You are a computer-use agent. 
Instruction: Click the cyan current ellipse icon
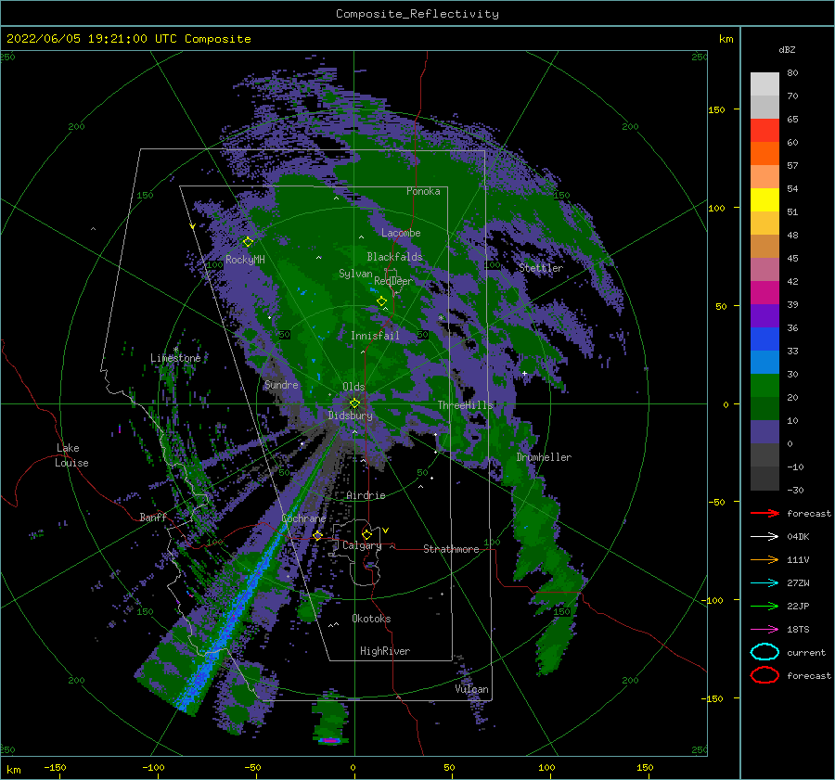tap(764, 652)
